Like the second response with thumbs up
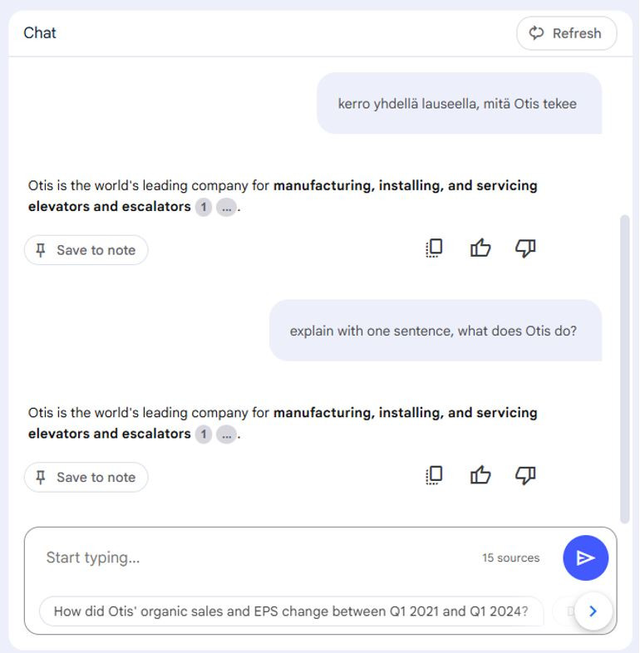Screen dimensions: 640x653 (x=480, y=475)
